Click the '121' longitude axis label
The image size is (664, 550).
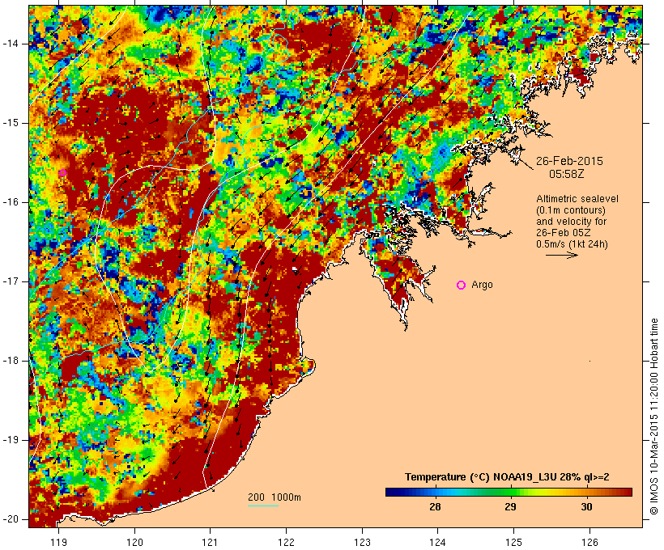(210, 542)
